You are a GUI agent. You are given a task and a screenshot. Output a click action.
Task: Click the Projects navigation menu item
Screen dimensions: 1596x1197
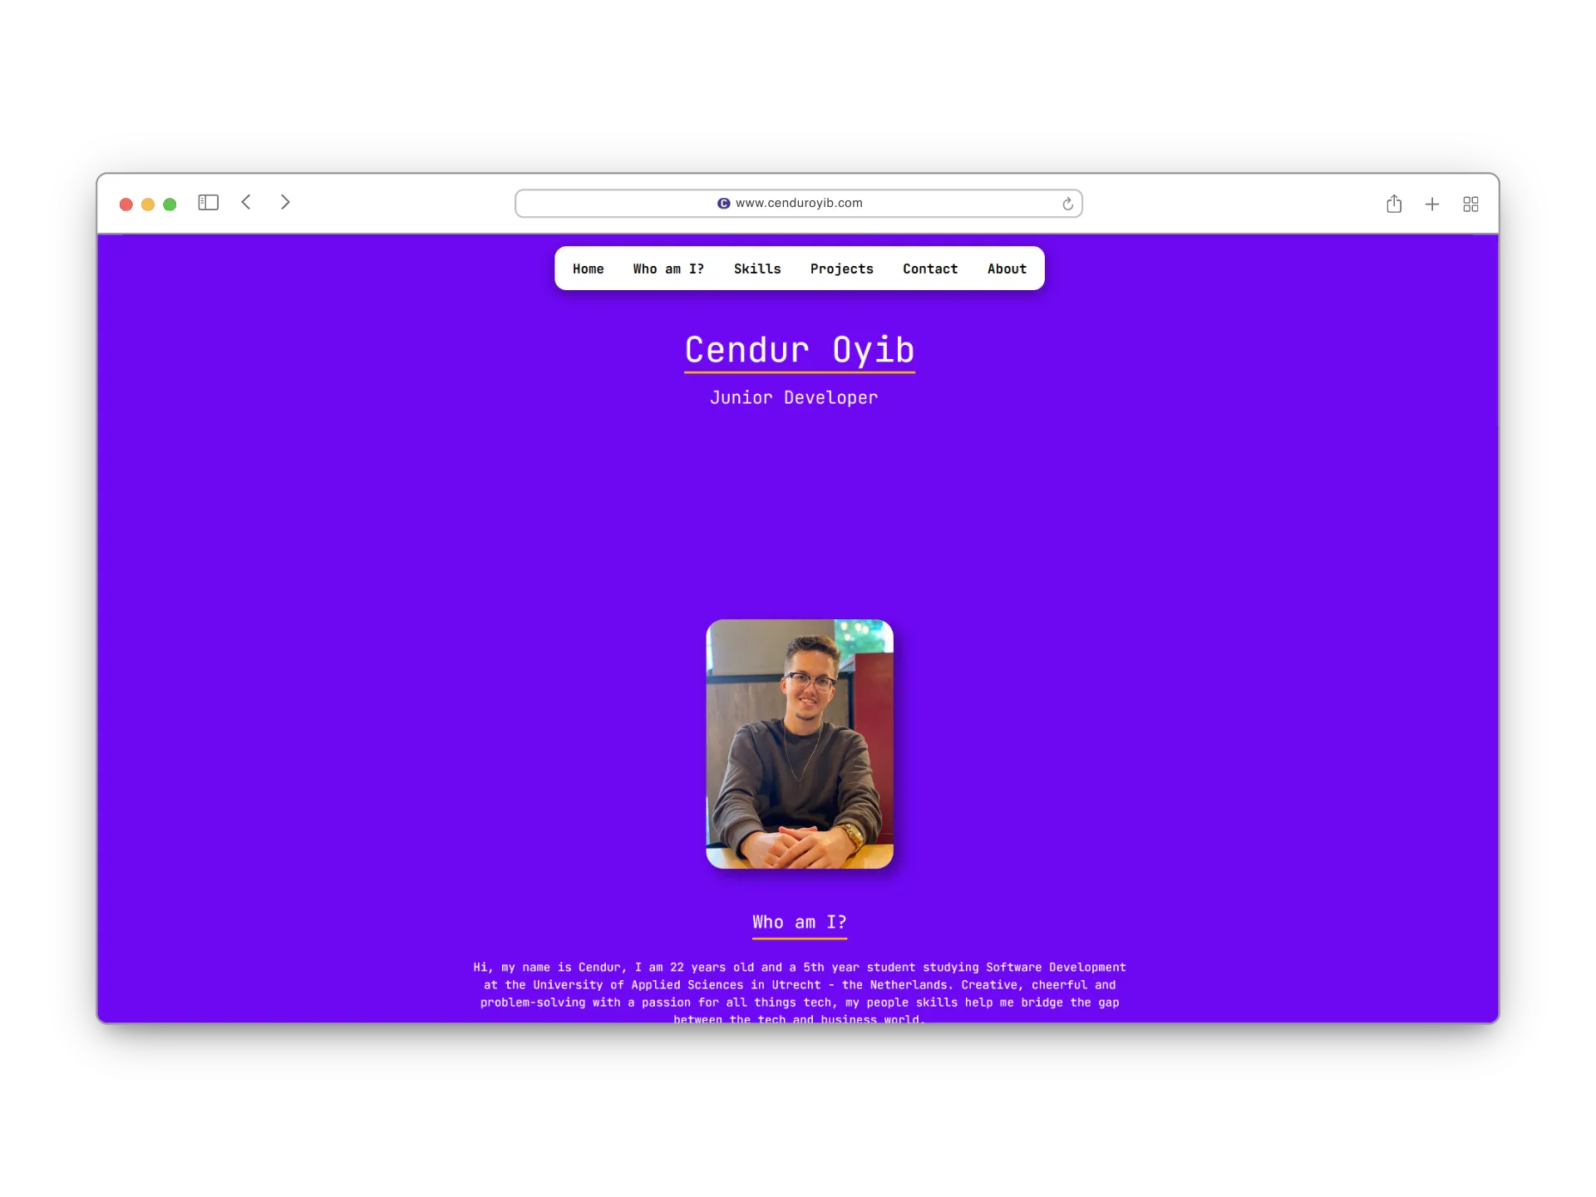pyautogui.click(x=842, y=268)
